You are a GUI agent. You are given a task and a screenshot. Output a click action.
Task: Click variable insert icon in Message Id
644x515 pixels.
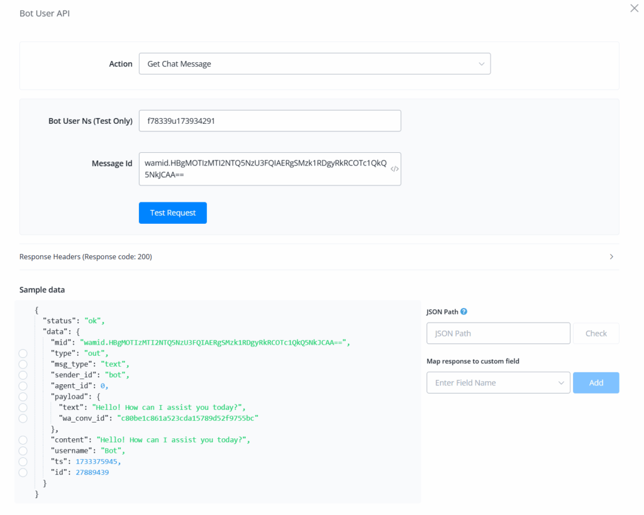click(394, 169)
